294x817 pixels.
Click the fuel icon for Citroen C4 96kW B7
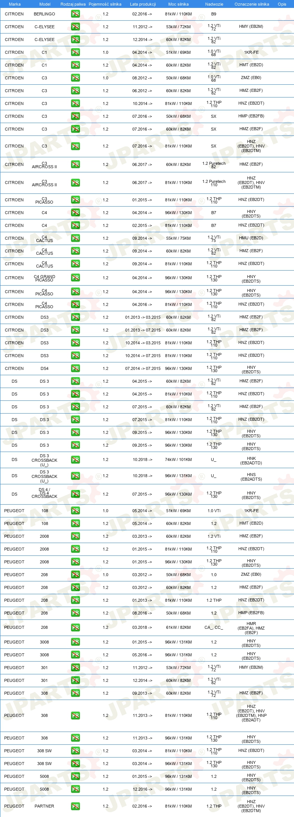(x=75, y=213)
